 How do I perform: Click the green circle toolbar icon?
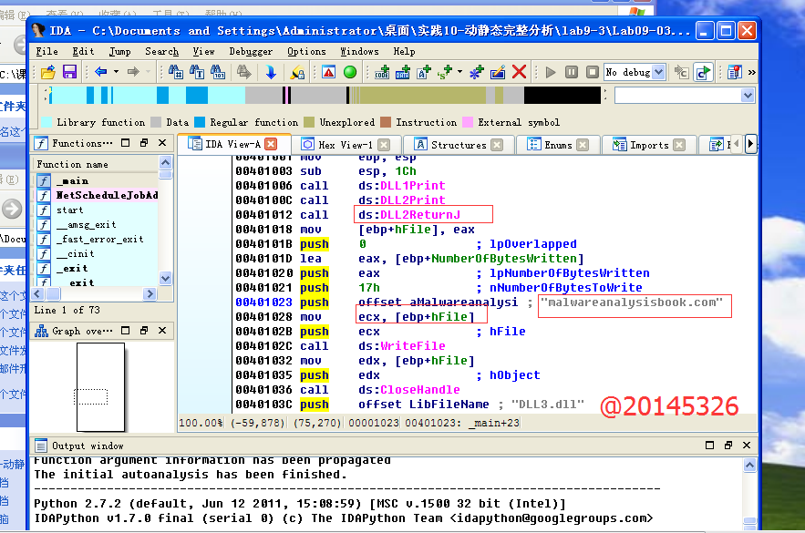[x=350, y=72]
